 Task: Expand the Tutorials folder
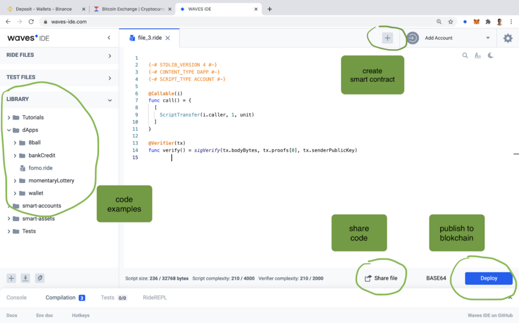click(9, 117)
